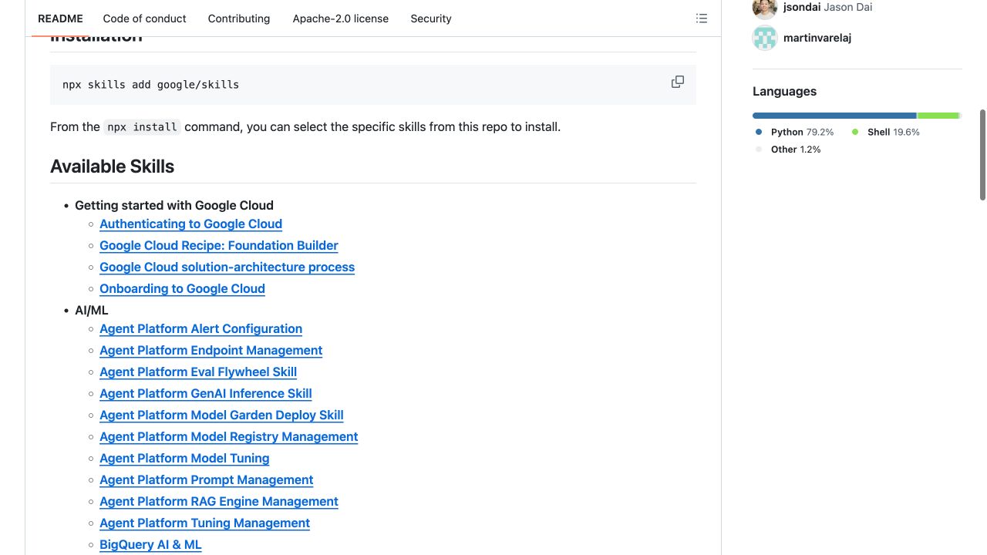Viewport: 987px width, 555px height.
Task: Click the 'npx install' inline code text
Action: 142,126
